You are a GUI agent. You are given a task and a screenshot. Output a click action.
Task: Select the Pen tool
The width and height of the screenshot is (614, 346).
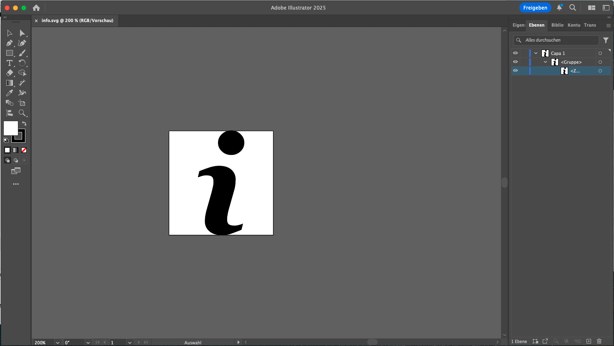click(10, 43)
